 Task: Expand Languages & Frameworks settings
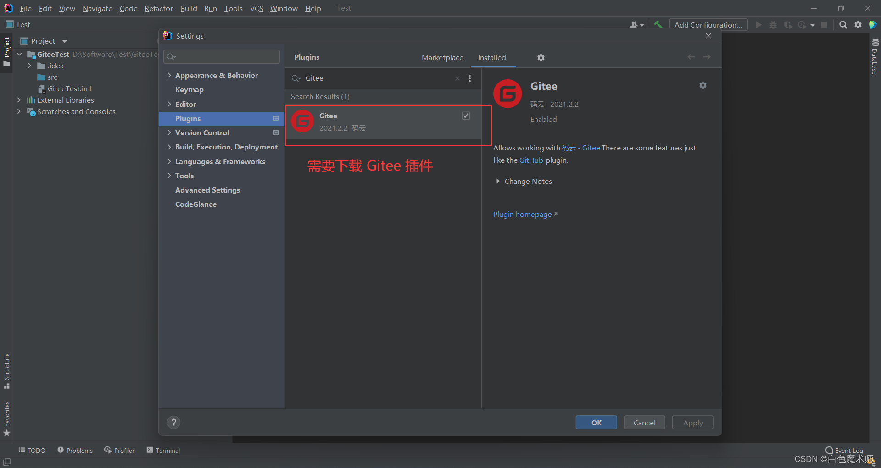pos(169,161)
